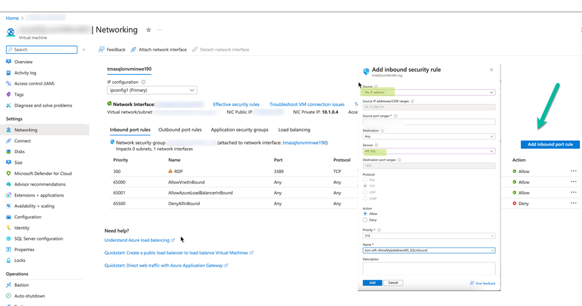The height and width of the screenshot is (306, 582).
Task: Click the Add inbound port rule button
Action: pos(550,144)
